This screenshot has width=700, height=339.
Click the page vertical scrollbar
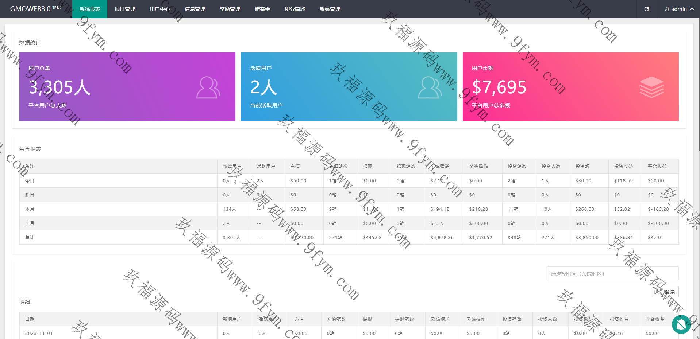[x=699, y=84]
